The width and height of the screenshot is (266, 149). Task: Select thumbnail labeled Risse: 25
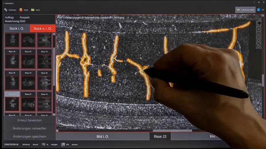coord(12,80)
